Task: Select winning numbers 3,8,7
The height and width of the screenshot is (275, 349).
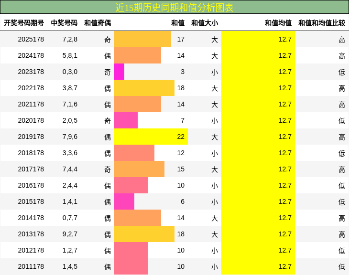Action: 70,88
